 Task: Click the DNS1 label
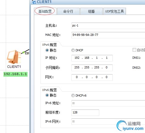pos(136,58)
